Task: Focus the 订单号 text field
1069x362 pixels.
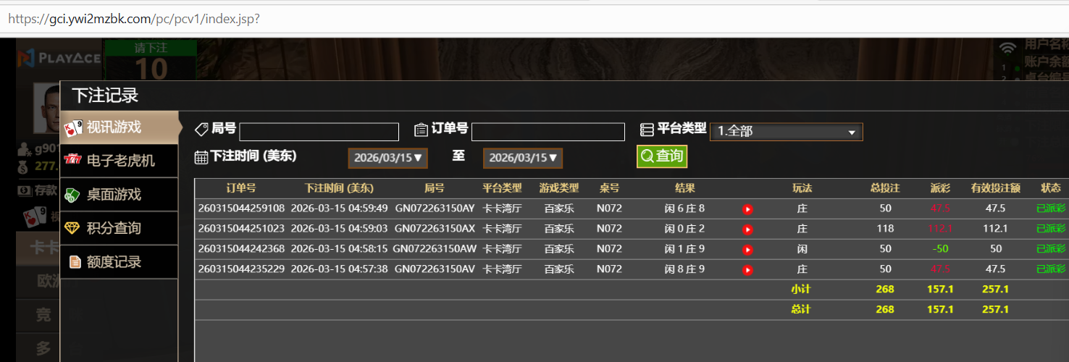Action: coord(548,132)
